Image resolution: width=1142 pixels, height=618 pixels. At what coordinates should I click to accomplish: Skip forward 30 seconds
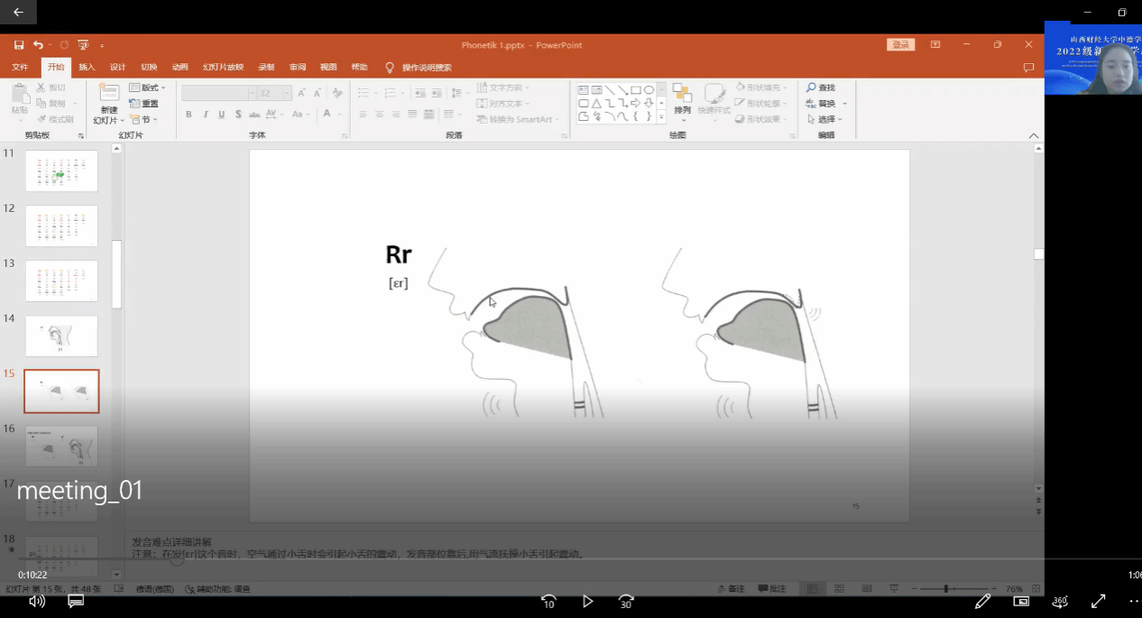point(626,601)
